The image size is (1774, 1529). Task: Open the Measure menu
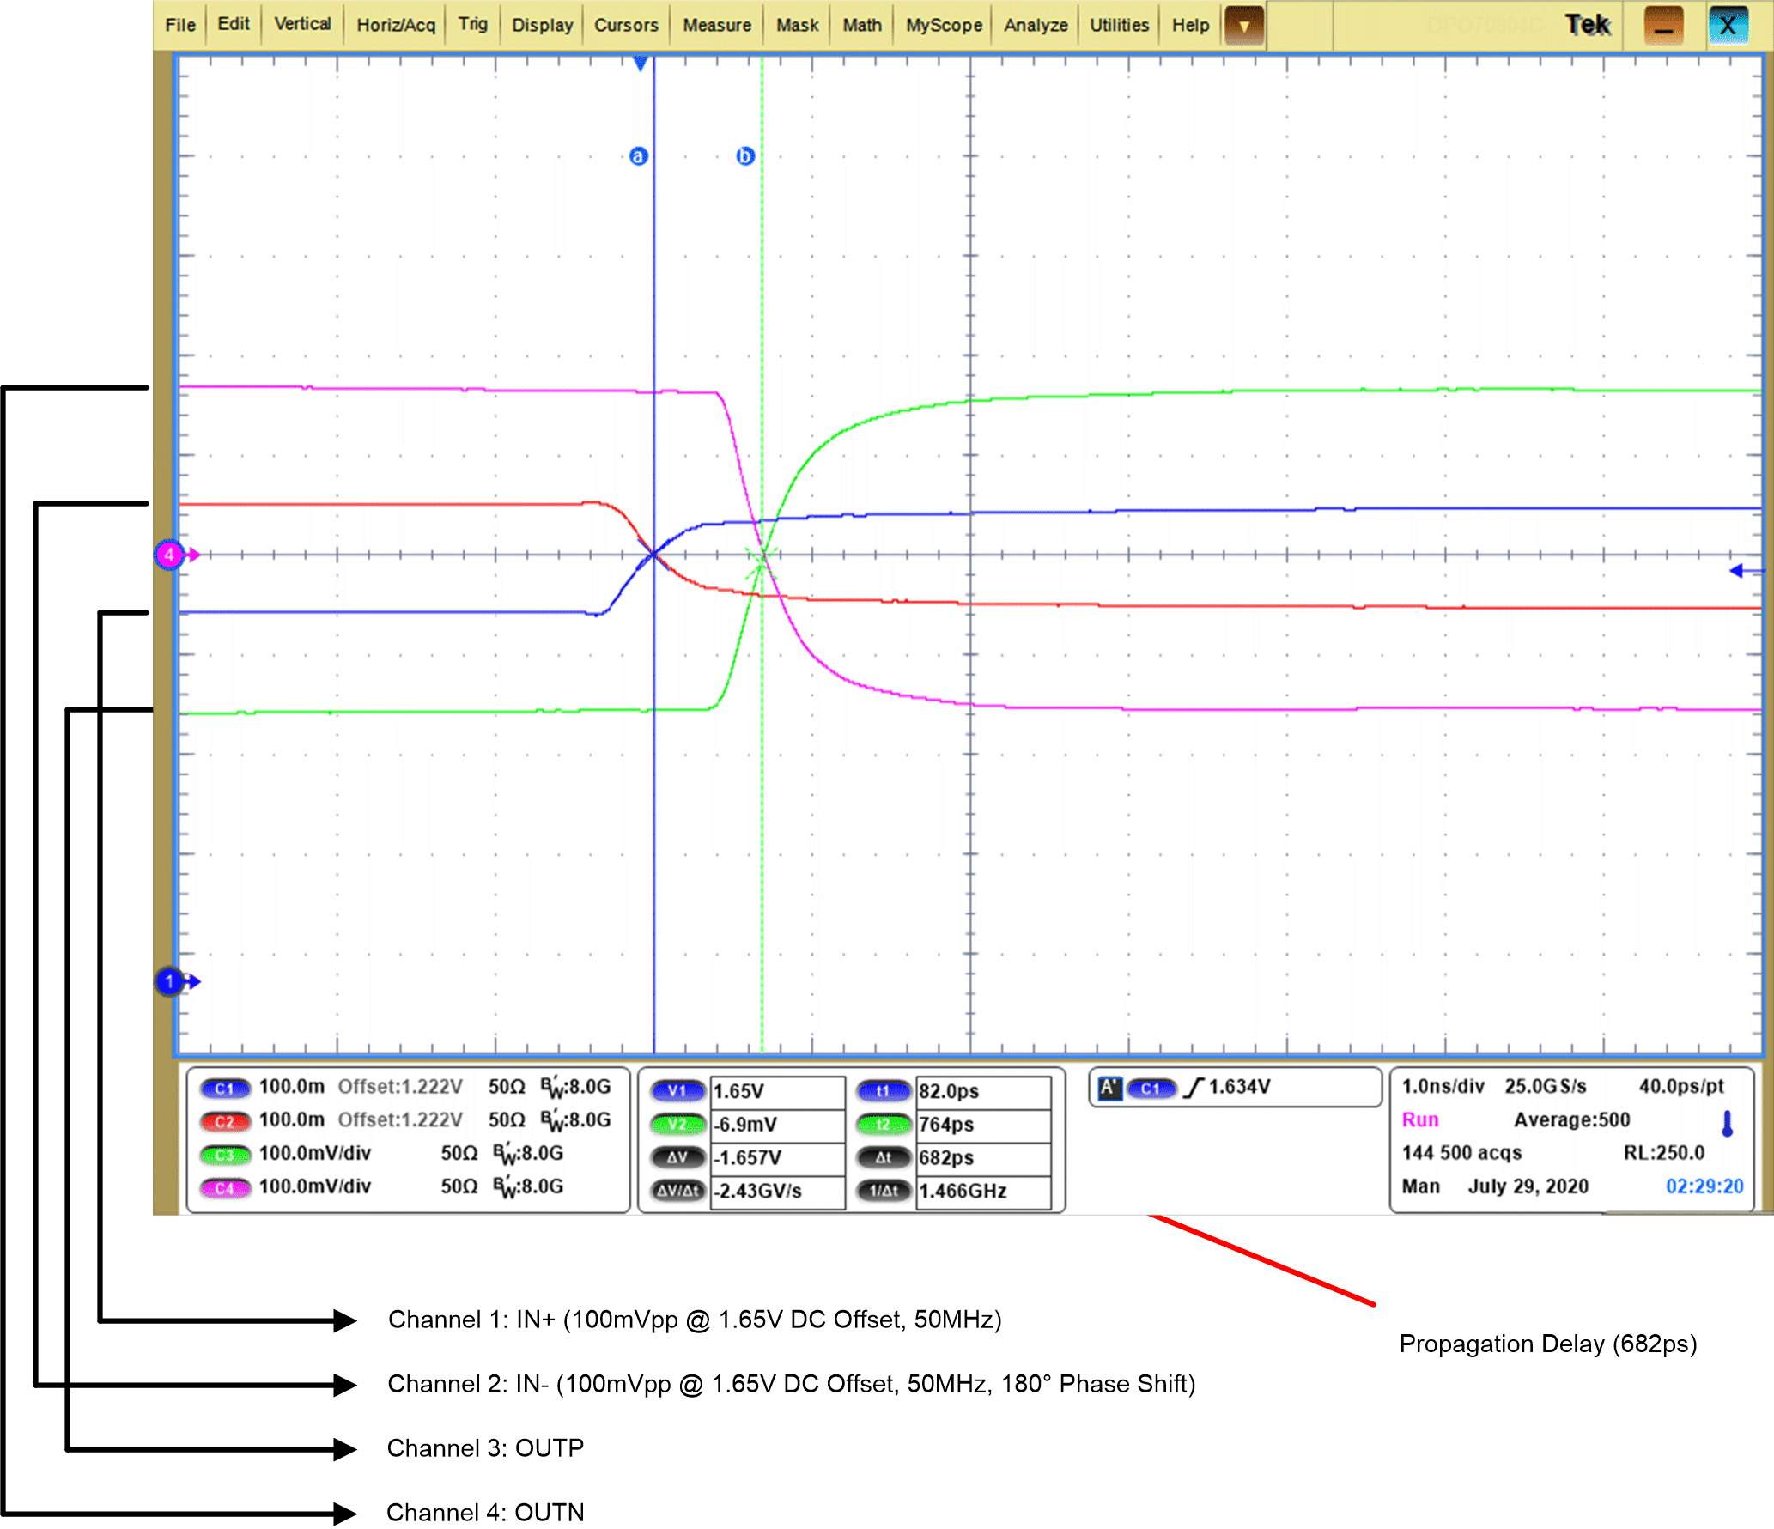[715, 25]
